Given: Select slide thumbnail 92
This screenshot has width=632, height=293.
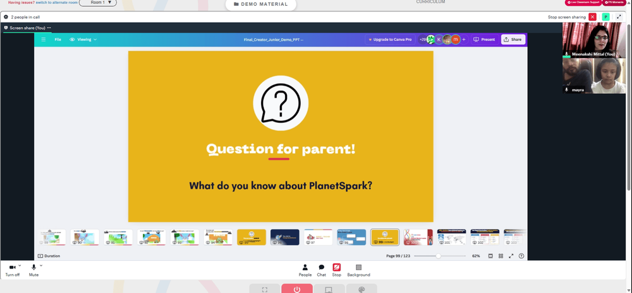Looking at the screenshot, I should click(x=152, y=237).
